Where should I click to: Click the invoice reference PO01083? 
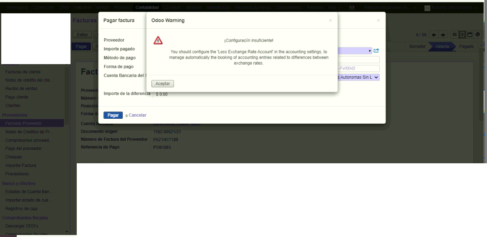(x=162, y=147)
